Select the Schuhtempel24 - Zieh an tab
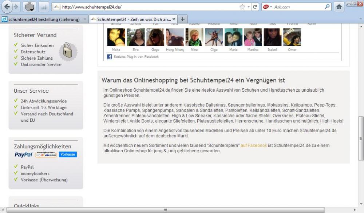This screenshot has height=213, width=364. point(134,20)
